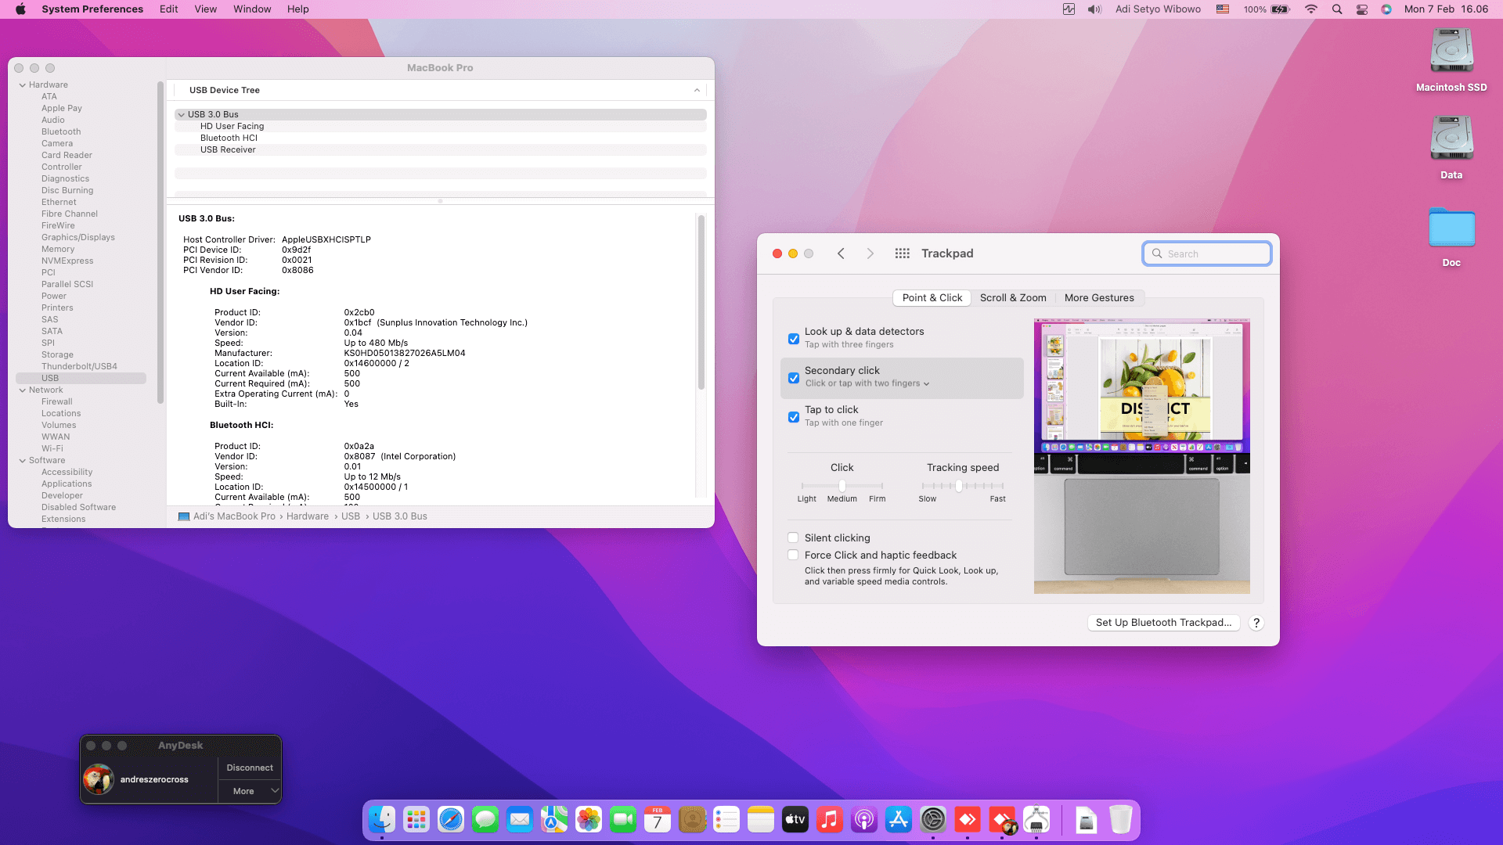Adjust the Click pressure slider
This screenshot has width=1503, height=845.
842,486
